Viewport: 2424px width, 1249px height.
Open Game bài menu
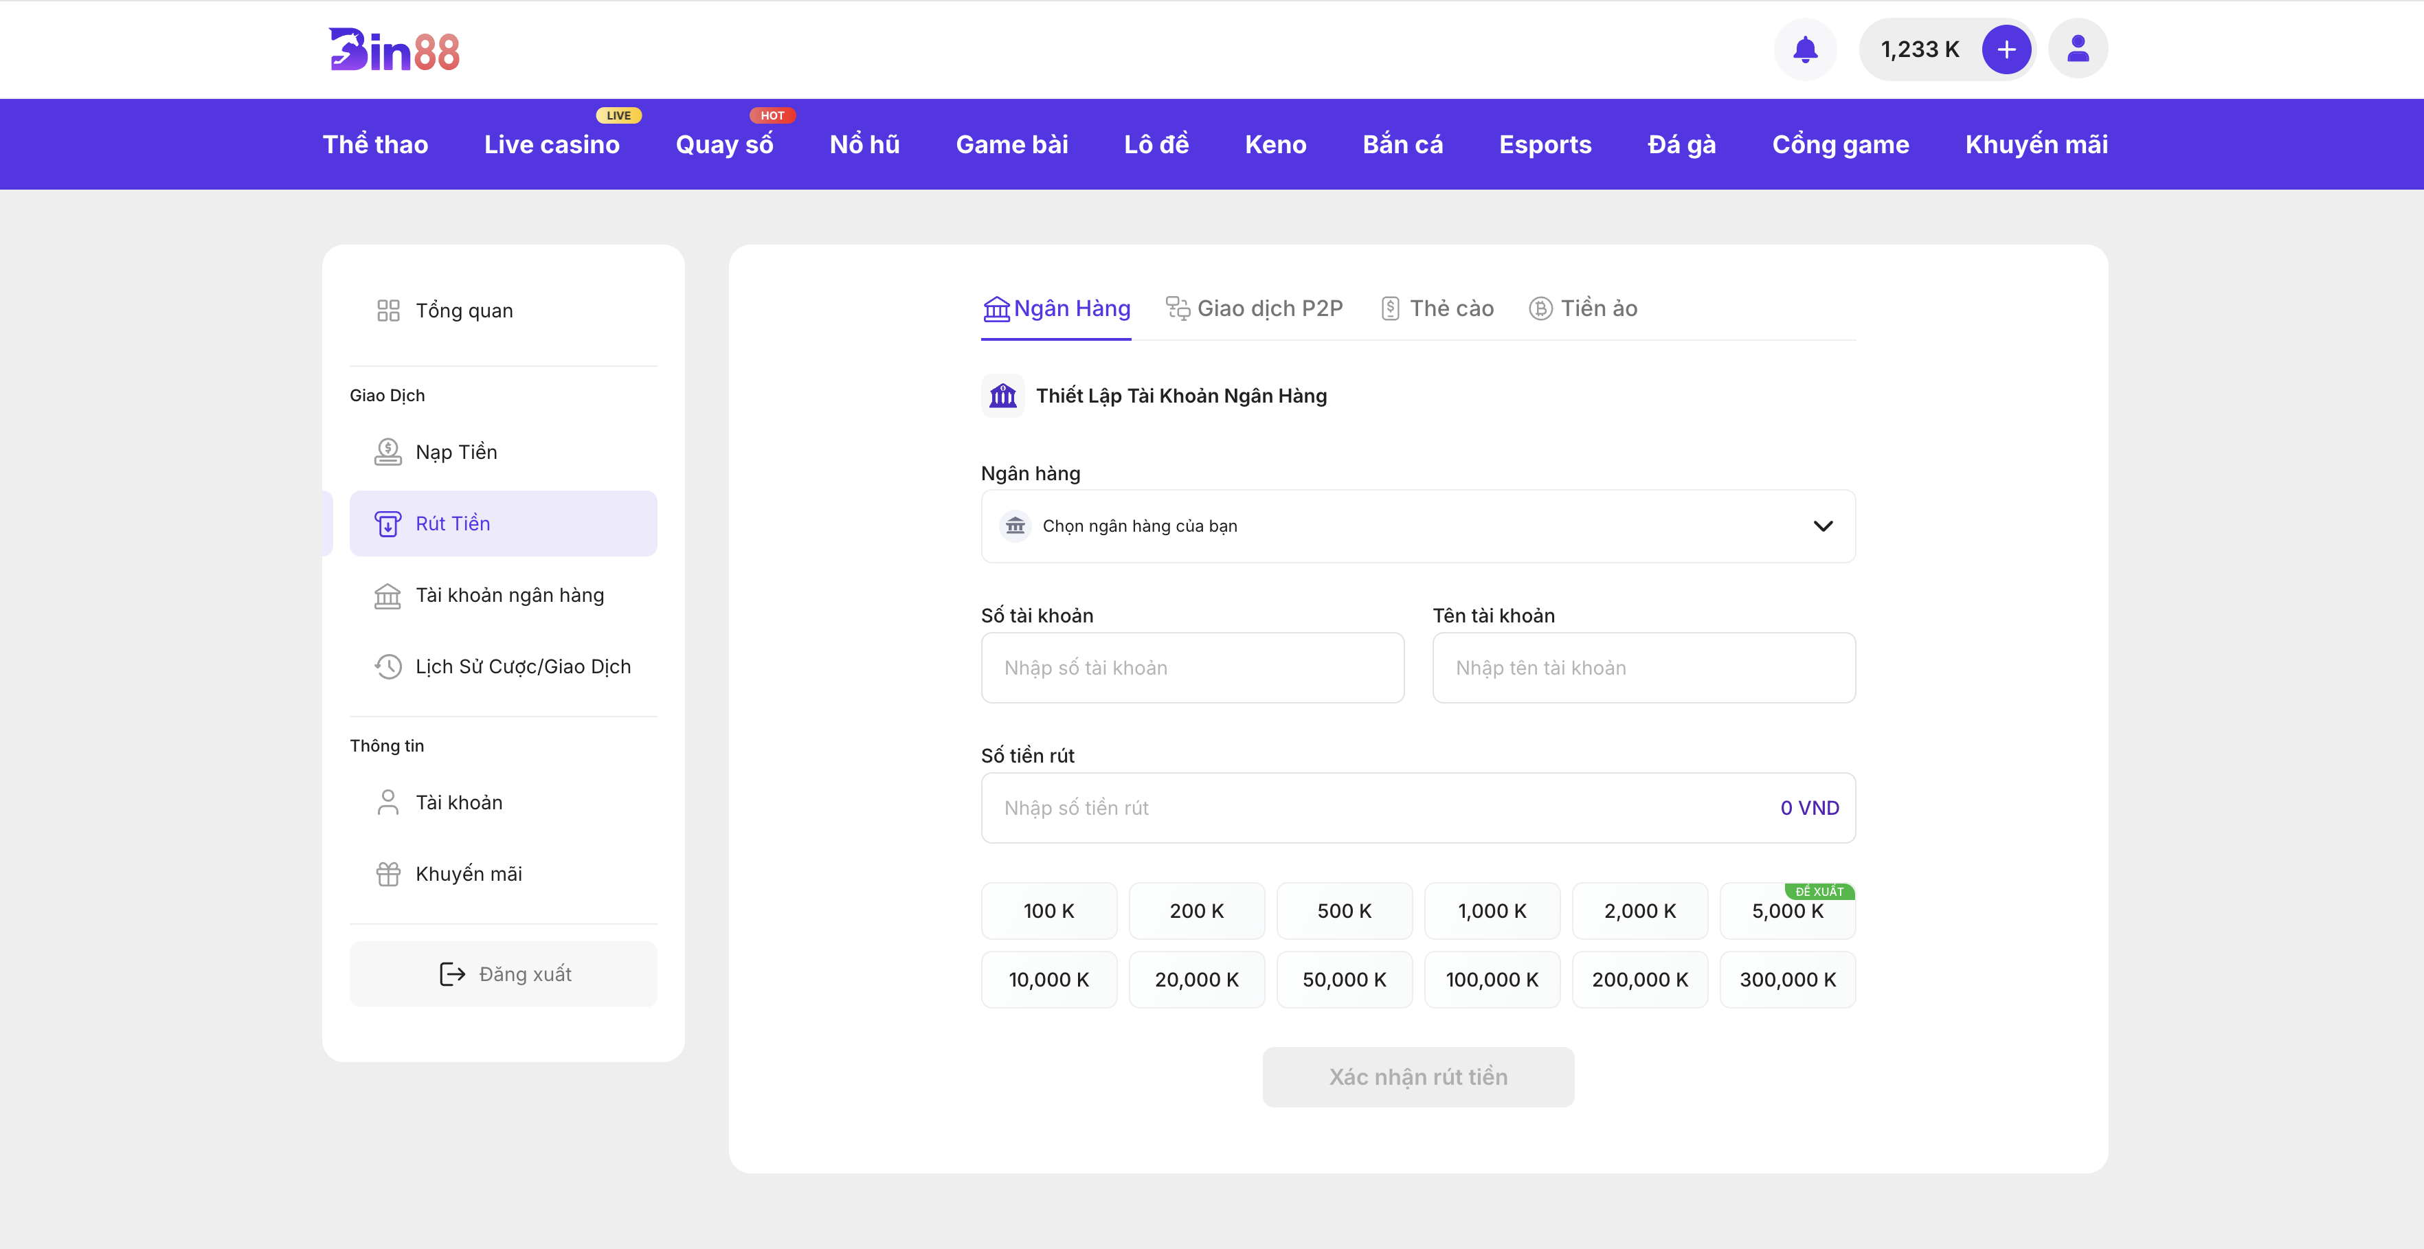1011,144
